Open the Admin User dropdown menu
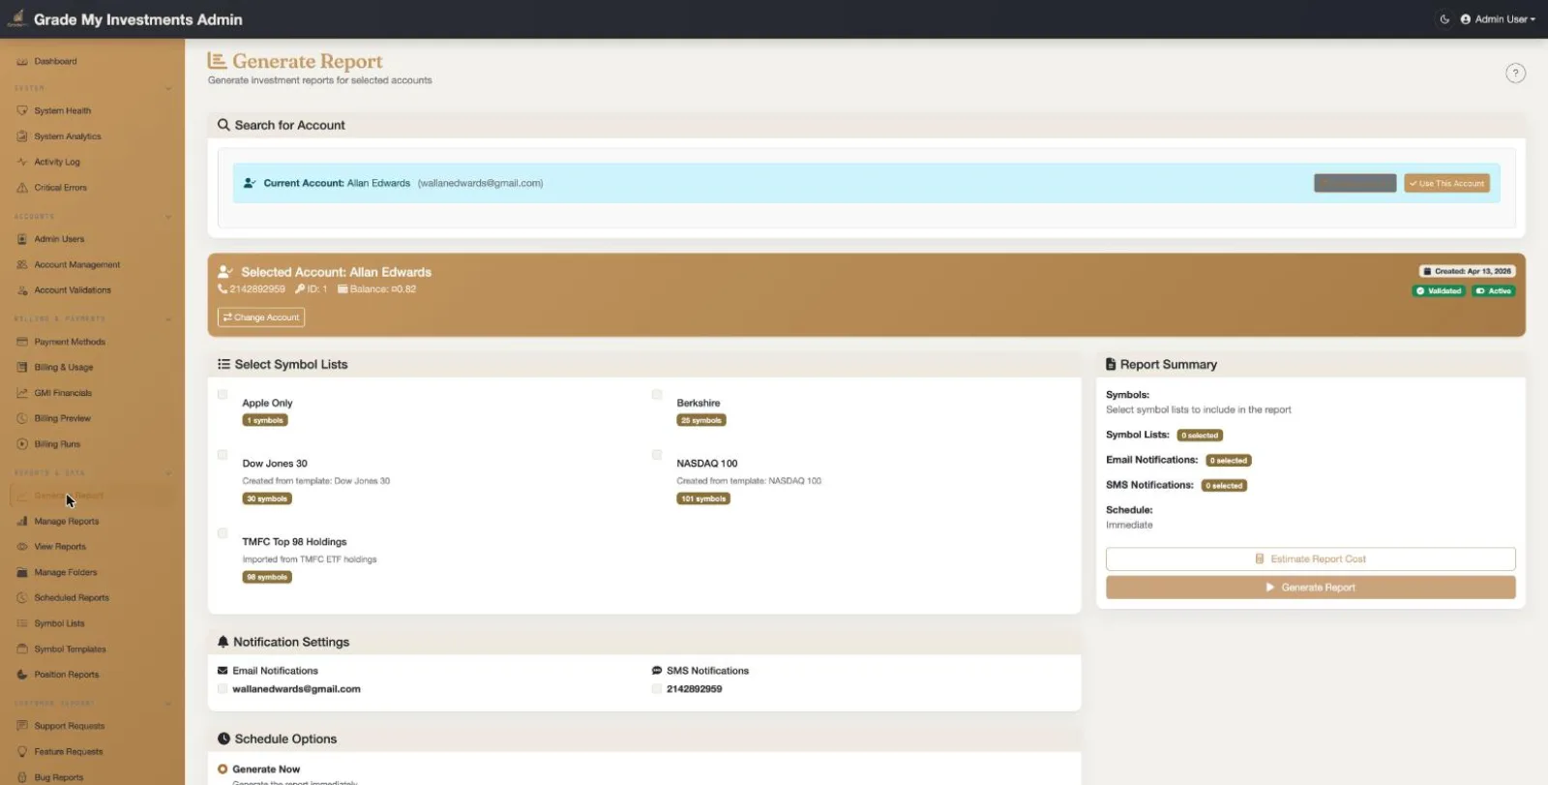 1498,19
